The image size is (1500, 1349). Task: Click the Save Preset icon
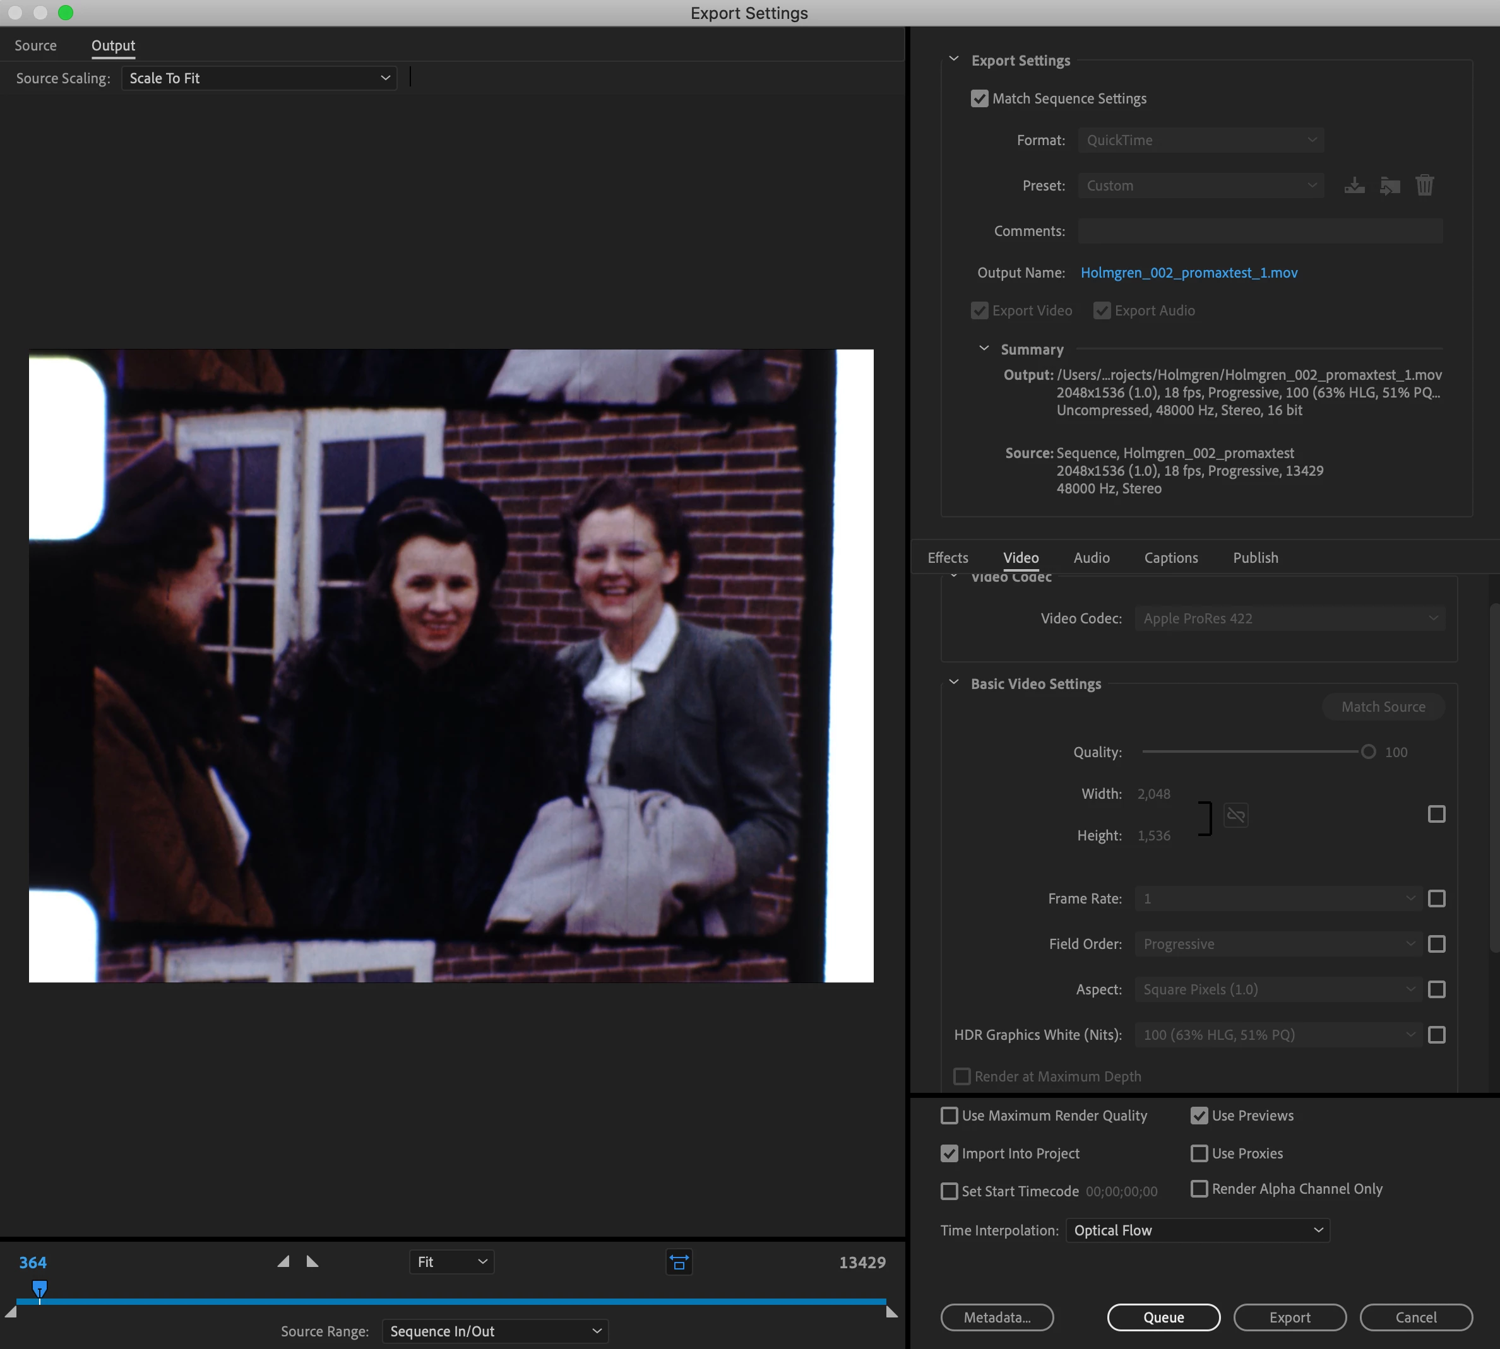pos(1354,186)
